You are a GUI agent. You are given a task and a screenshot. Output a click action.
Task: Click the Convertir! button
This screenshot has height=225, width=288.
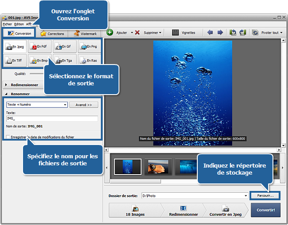coord(265,210)
